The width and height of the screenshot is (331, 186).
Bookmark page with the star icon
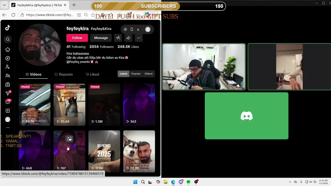[93, 15]
